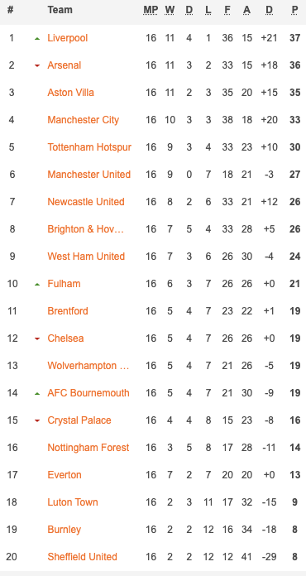Screen dimensions: 306x576
Task: Click the Wolverhampton truncated team name
Action: click(88, 366)
